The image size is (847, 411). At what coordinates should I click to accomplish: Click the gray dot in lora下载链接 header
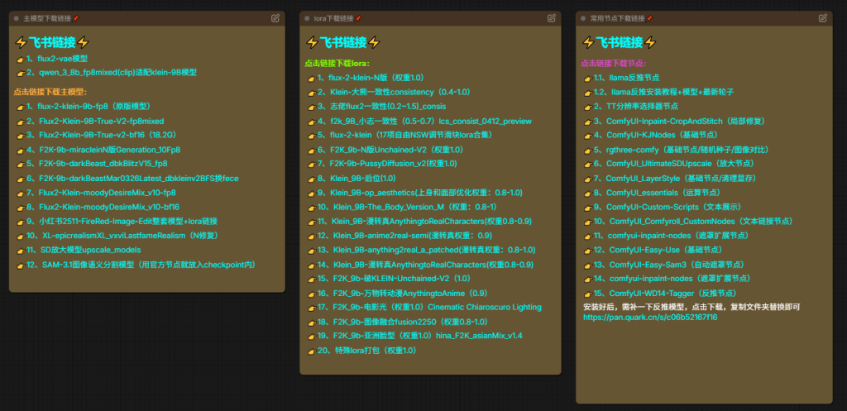pos(307,18)
